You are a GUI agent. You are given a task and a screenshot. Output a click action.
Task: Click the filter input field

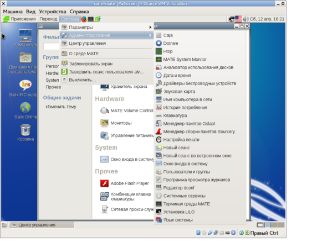pyautogui.click(x=51, y=46)
